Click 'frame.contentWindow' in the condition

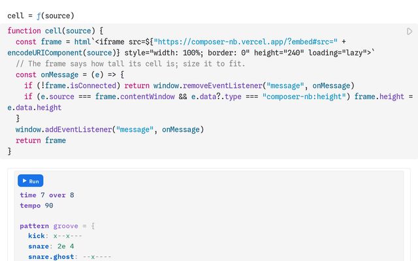click(135, 97)
